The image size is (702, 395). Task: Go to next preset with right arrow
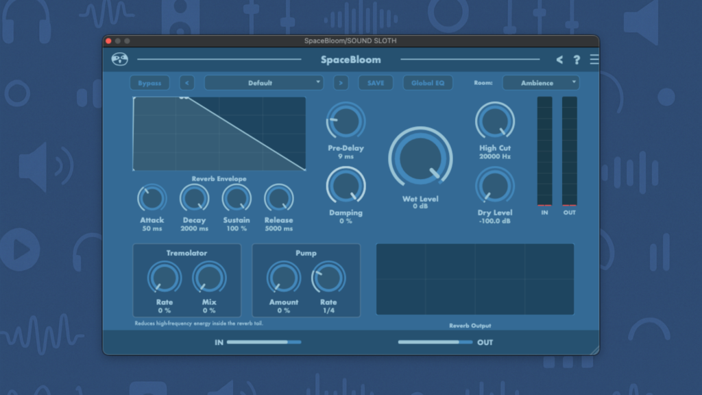[x=341, y=83]
